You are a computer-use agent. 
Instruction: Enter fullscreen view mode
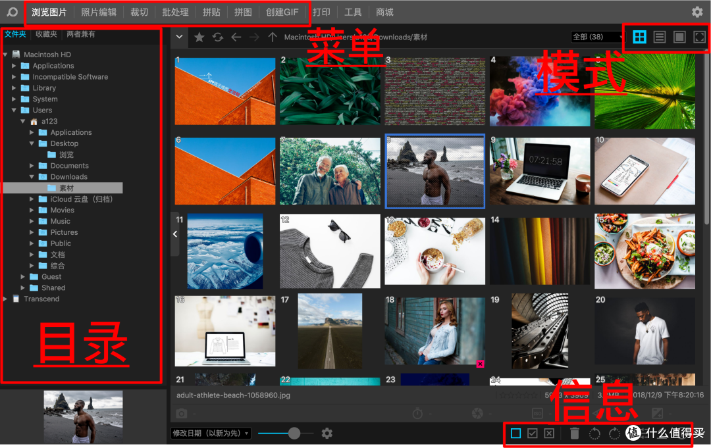[699, 37]
